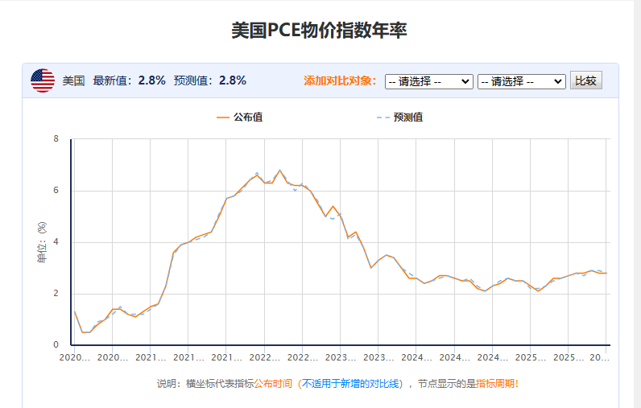Click the US flag icon

coord(43,80)
